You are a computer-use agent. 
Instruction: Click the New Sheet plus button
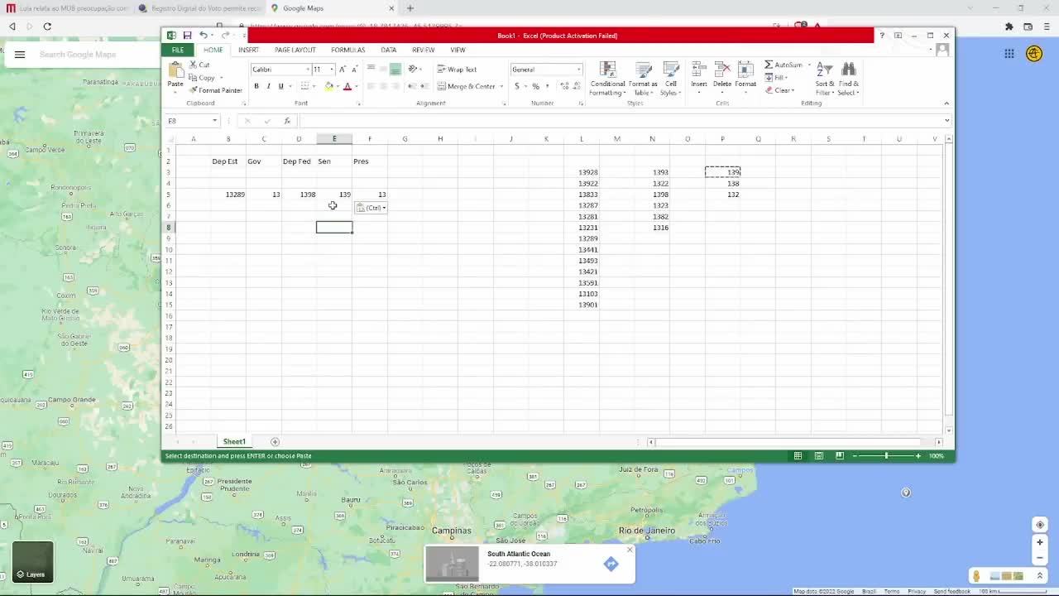[275, 442]
